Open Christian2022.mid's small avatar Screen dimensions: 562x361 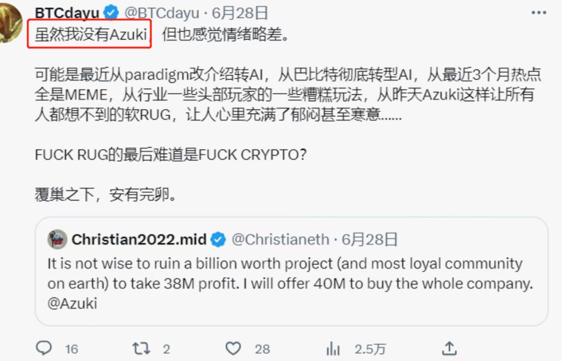point(57,239)
